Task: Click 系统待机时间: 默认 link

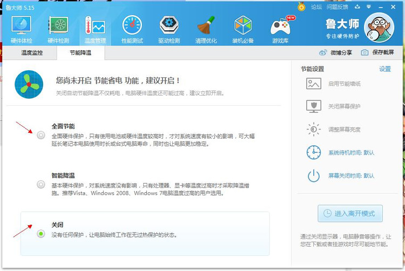Action: 352,153
